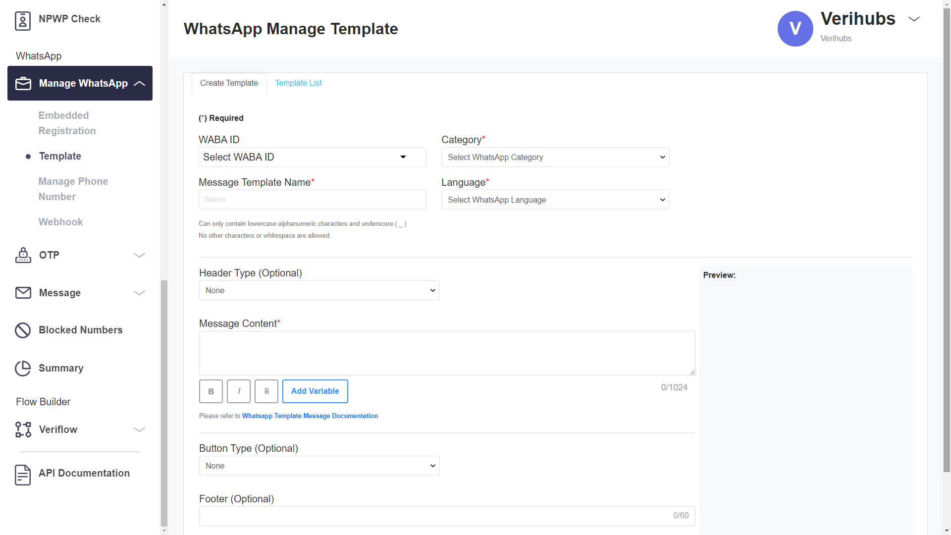
Task: Open the Header Type dropdown
Action: click(319, 290)
